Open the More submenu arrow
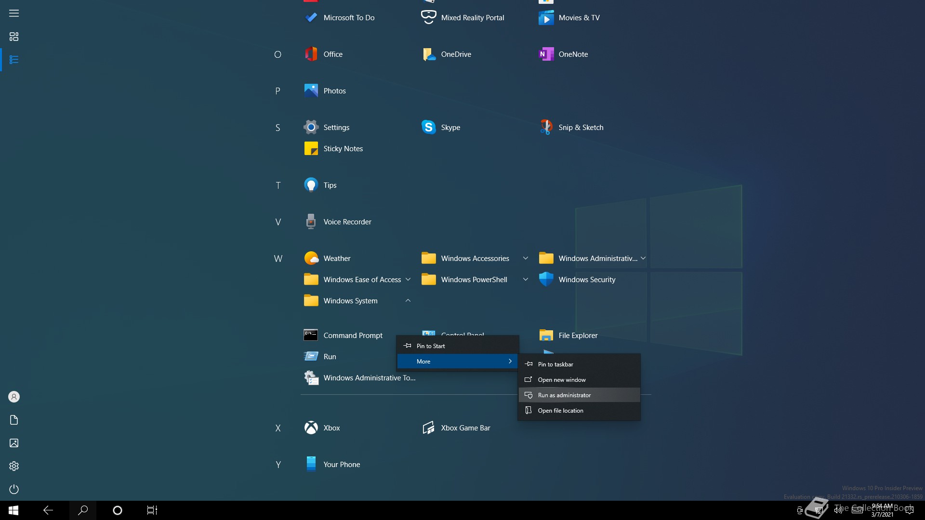The height and width of the screenshot is (520, 925). tap(510, 362)
